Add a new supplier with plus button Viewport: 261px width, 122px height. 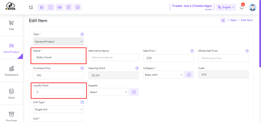click(x=134, y=92)
